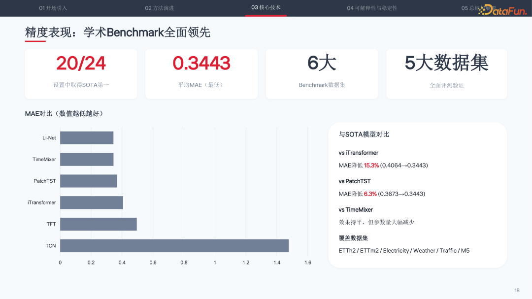Click the 0.4 x-axis tick label

click(x=122, y=263)
